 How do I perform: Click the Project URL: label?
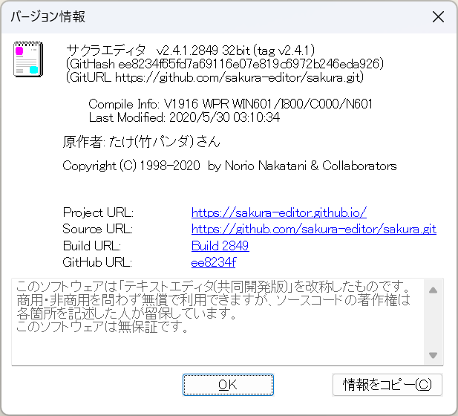[98, 212]
